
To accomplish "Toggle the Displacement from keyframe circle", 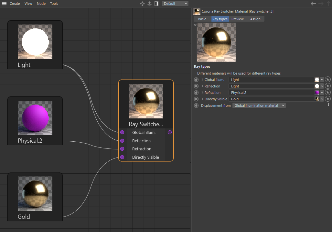I will 196,106.
